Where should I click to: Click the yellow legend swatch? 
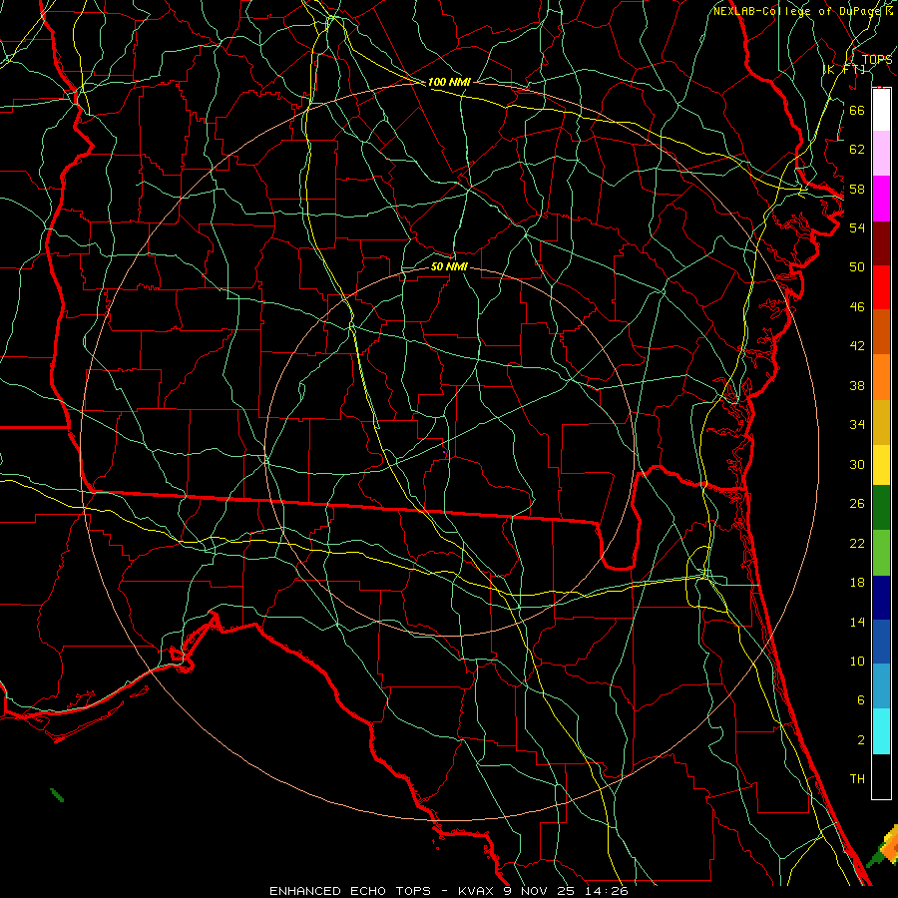[x=881, y=464]
